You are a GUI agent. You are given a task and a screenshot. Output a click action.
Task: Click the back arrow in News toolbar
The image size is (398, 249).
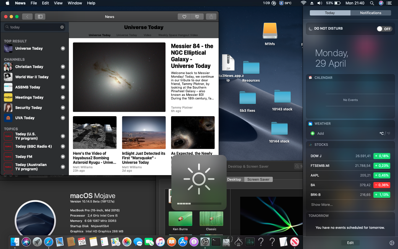coord(27,17)
